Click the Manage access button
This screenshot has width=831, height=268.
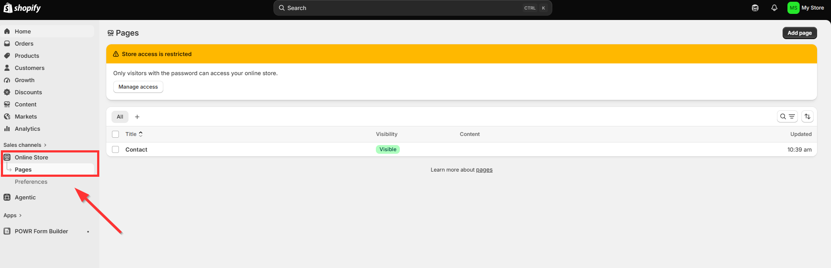pyautogui.click(x=138, y=87)
